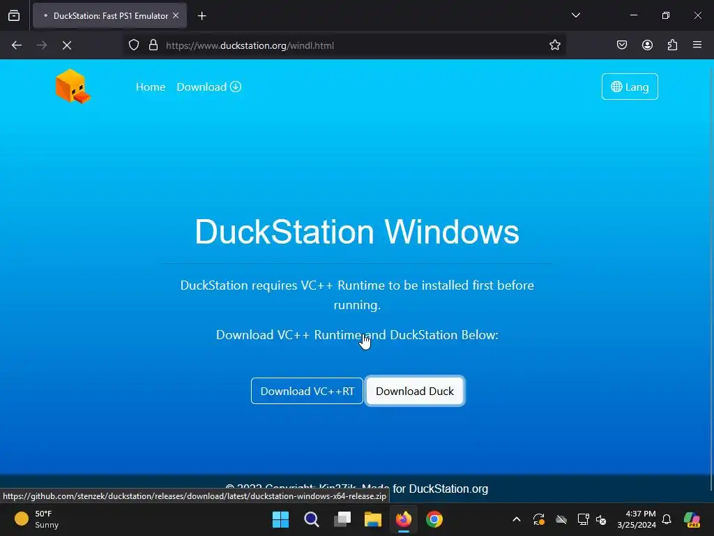Image resolution: width=714 pixels, height=536 pixels.
Task: Open a new browser tab
Action: [202, 16]
